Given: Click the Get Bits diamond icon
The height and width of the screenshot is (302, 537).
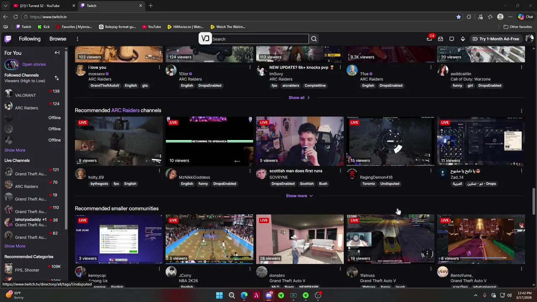Looking at the screenshot, I should tap(463, 39).
